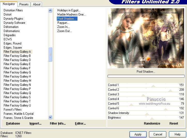Select Filter Factory Gallery A
The image size is (187, 138).
tap(17, 52)
